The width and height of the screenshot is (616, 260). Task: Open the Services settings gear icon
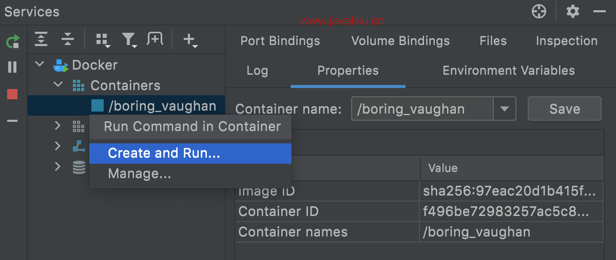coord(573,11)
